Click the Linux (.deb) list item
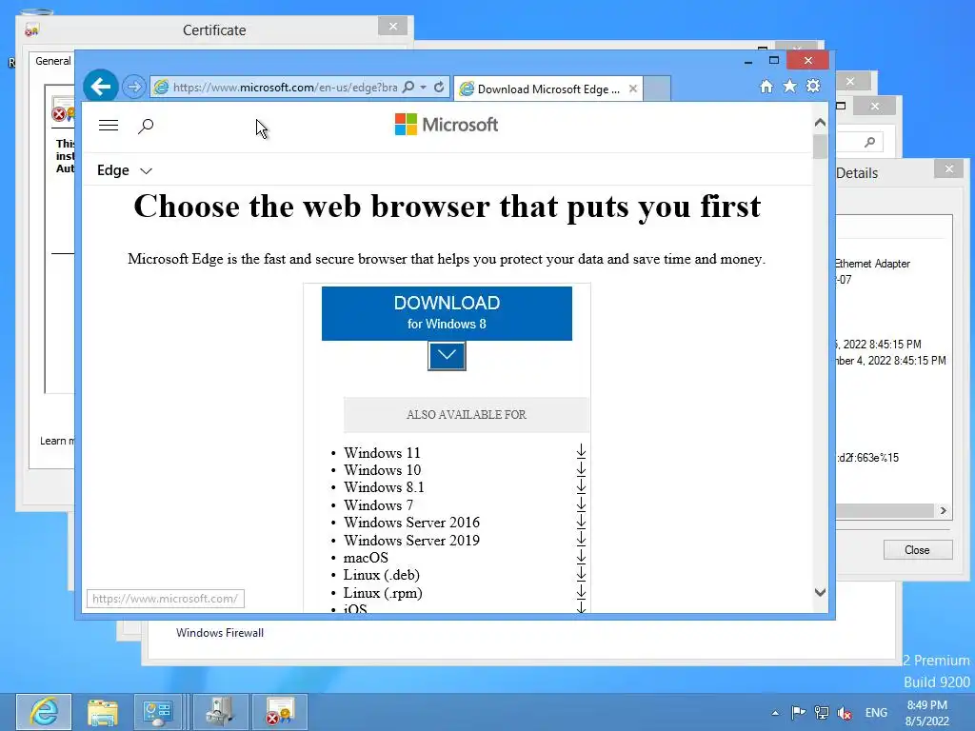Screen dimensions: 975x731 381,574
